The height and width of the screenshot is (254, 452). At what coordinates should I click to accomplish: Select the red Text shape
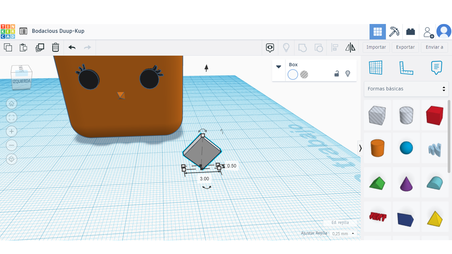pos(377,216)
